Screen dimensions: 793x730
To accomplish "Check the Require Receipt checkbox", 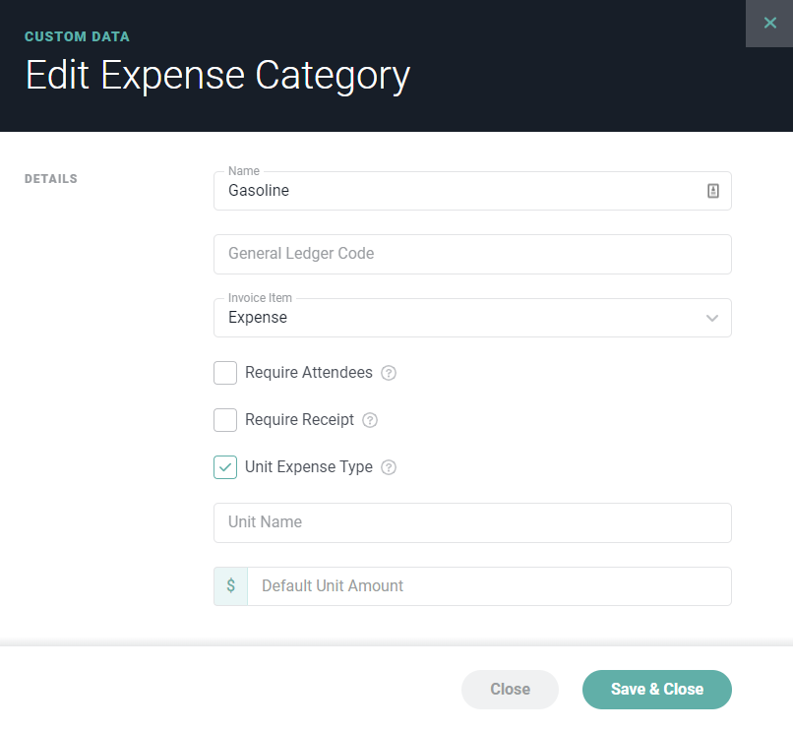I will [x=225, y=420].
